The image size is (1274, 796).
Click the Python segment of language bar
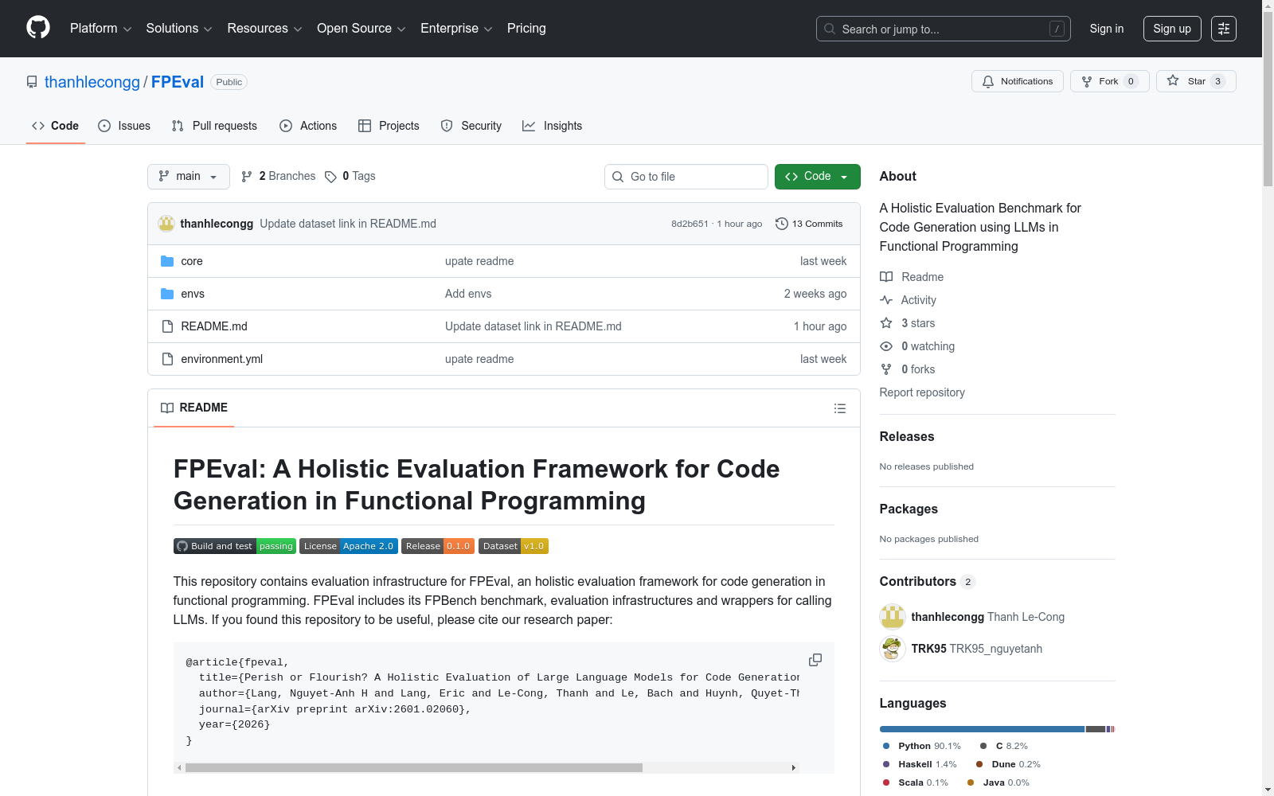[982, 729]
